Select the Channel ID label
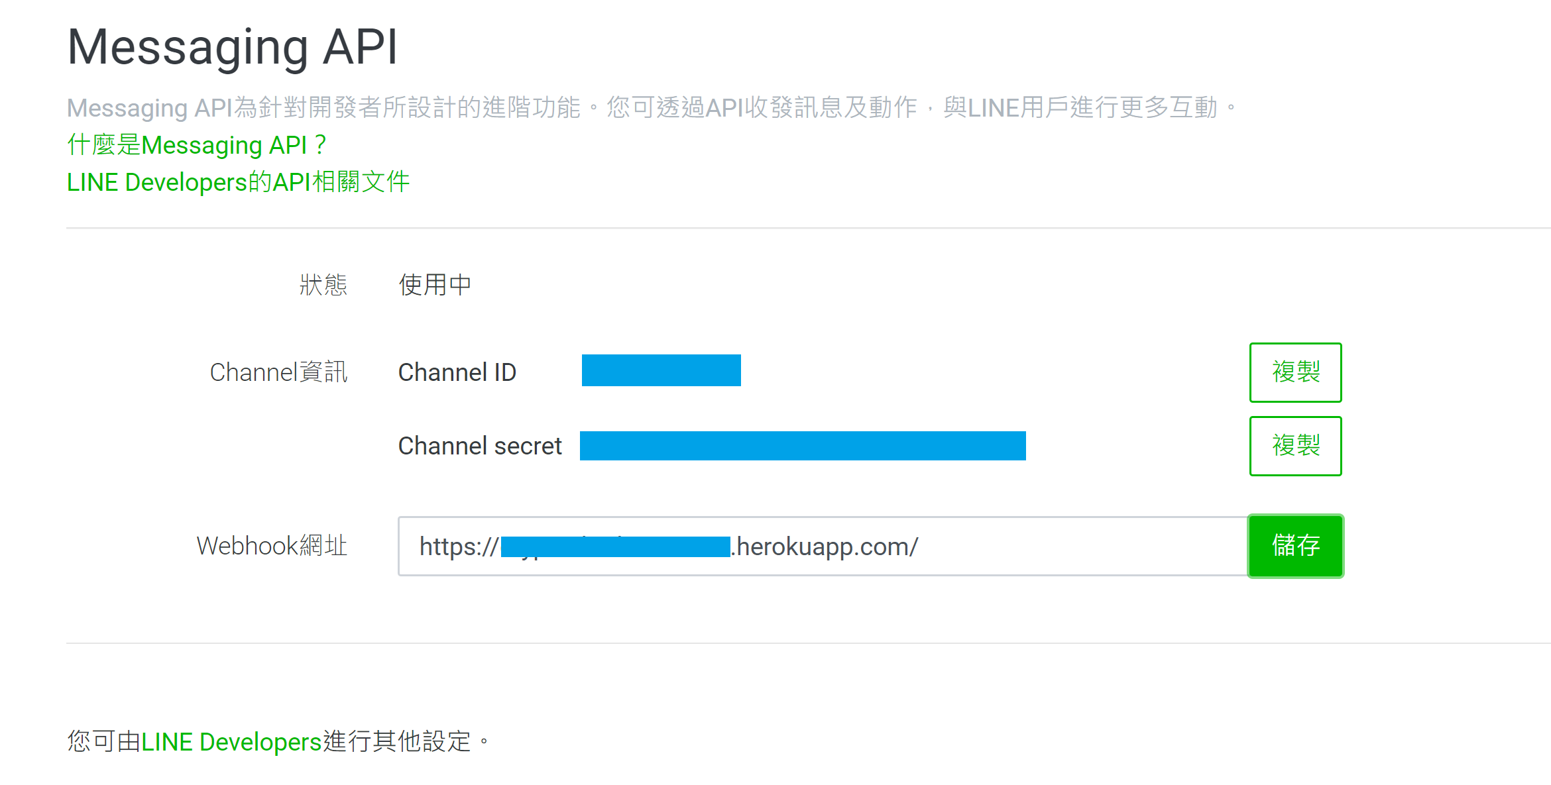Image resolution: width=1551 pixels, height=785 pixels. [457, 372]
